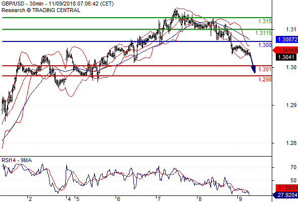The height and width of the screenshot is (202, 298).
Task: Click the 1.29 price axis label
Action: pos(291,105)
